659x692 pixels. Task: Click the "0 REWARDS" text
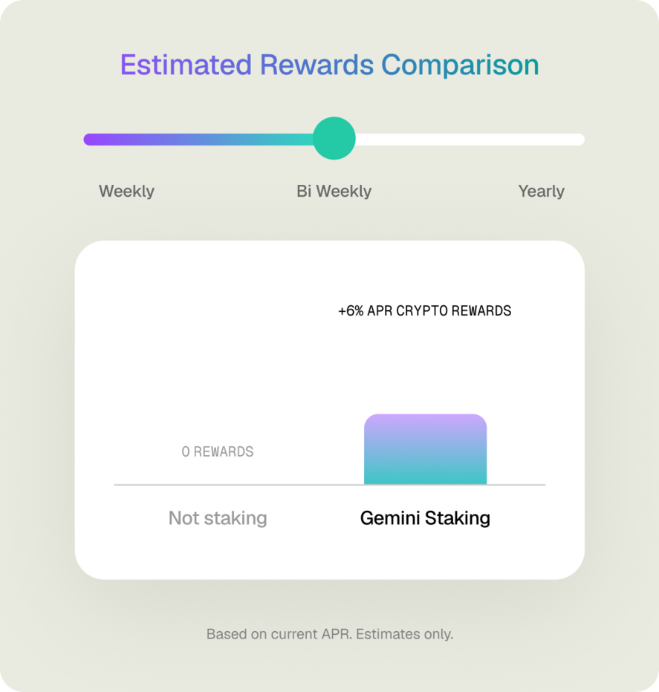tap(218, 451)
